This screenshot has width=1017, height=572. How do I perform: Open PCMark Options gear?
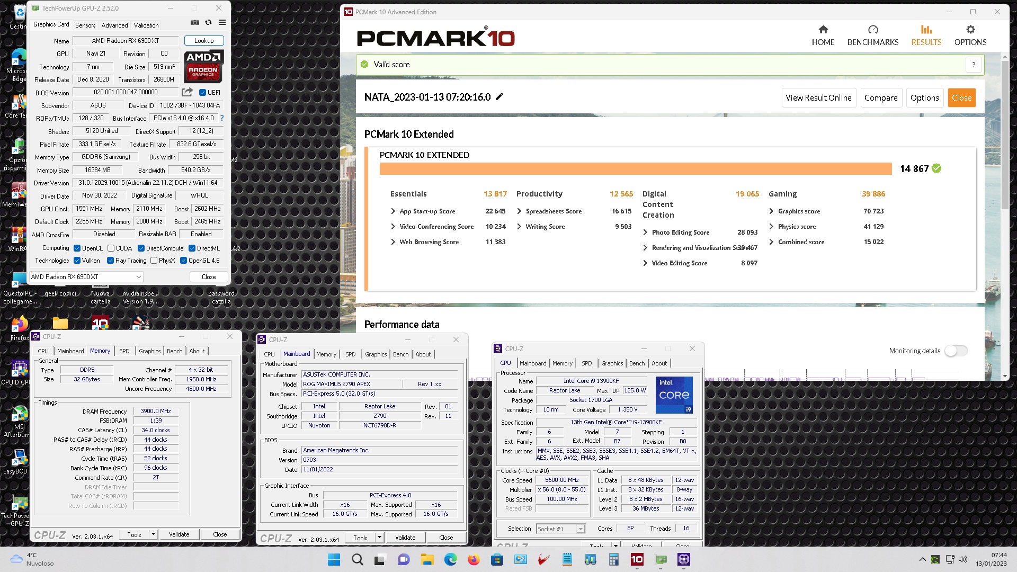click(x=970, y=35)
